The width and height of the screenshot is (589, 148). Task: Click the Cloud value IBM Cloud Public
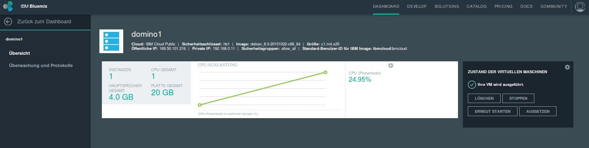[161, 44]
